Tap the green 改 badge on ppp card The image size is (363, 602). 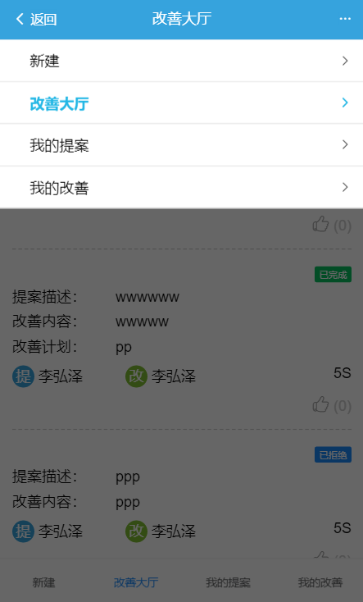click(x=136, y=531)
